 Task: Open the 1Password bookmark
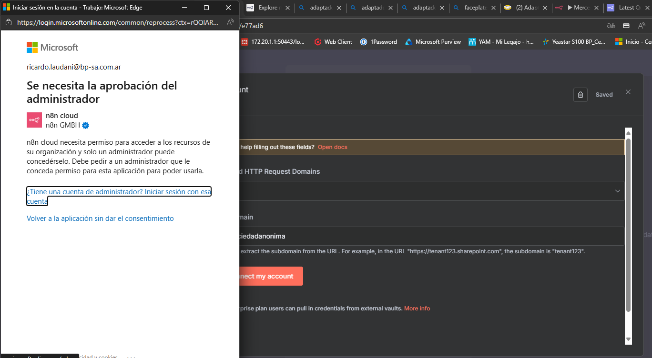378,42
